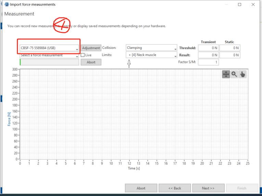Screen dimensions: 262x196
Task: Select the pan tool with four arrows
Action: point(226,74)
